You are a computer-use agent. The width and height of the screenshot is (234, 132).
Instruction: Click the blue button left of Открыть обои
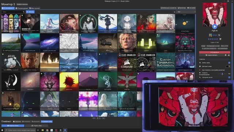click(13, 126)
